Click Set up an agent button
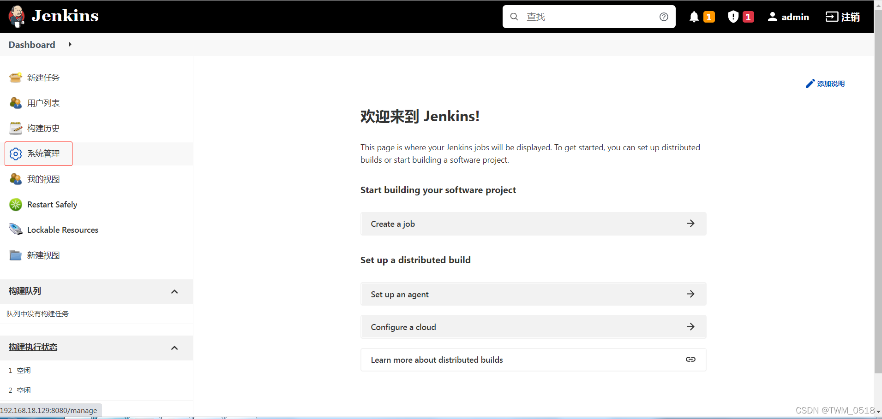This screenshot has height=419, width=882. point(533,294)
